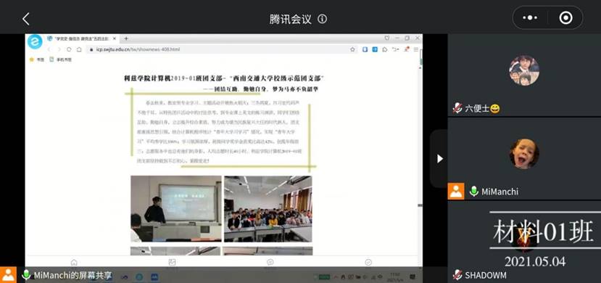This screenshot has height=283, width=601.
Task: Open meeting info icon beside 腾讯会议
Action: pos(323,19)
